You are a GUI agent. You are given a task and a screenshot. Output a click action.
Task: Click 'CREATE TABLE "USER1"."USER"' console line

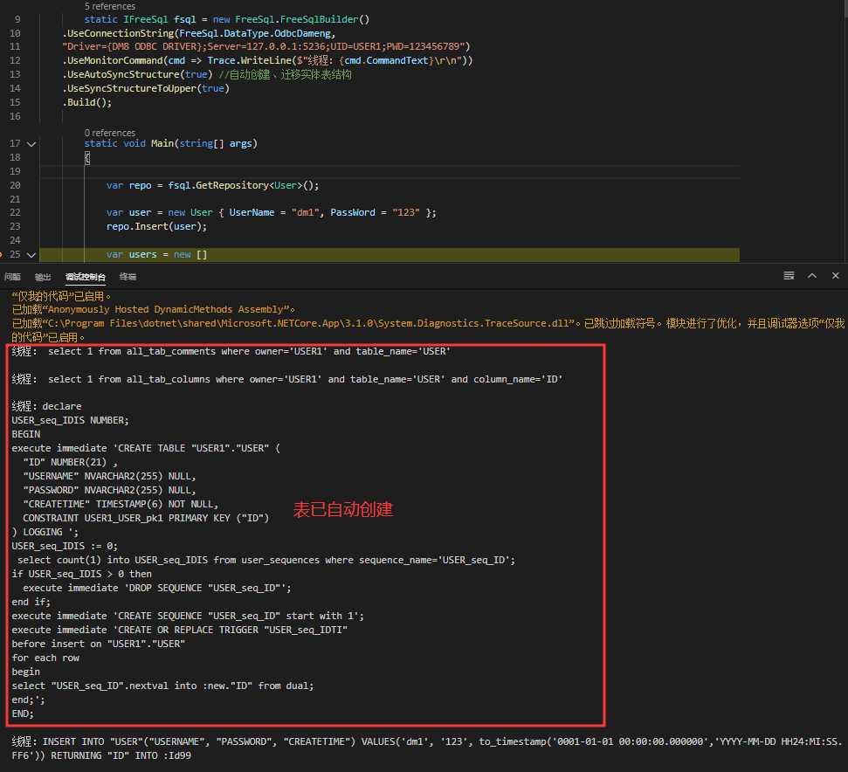[146, 449]
